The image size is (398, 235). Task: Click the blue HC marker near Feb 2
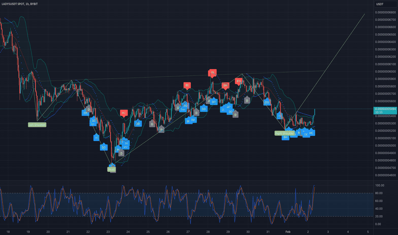[x=311, y=132]
